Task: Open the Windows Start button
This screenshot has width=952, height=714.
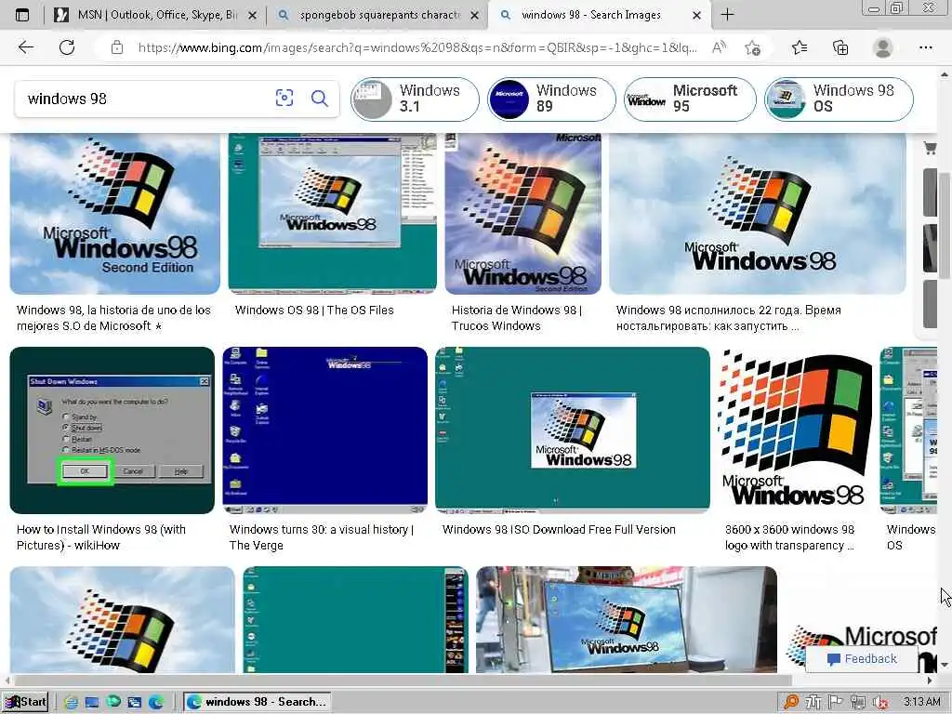Action: coord(25,702)
